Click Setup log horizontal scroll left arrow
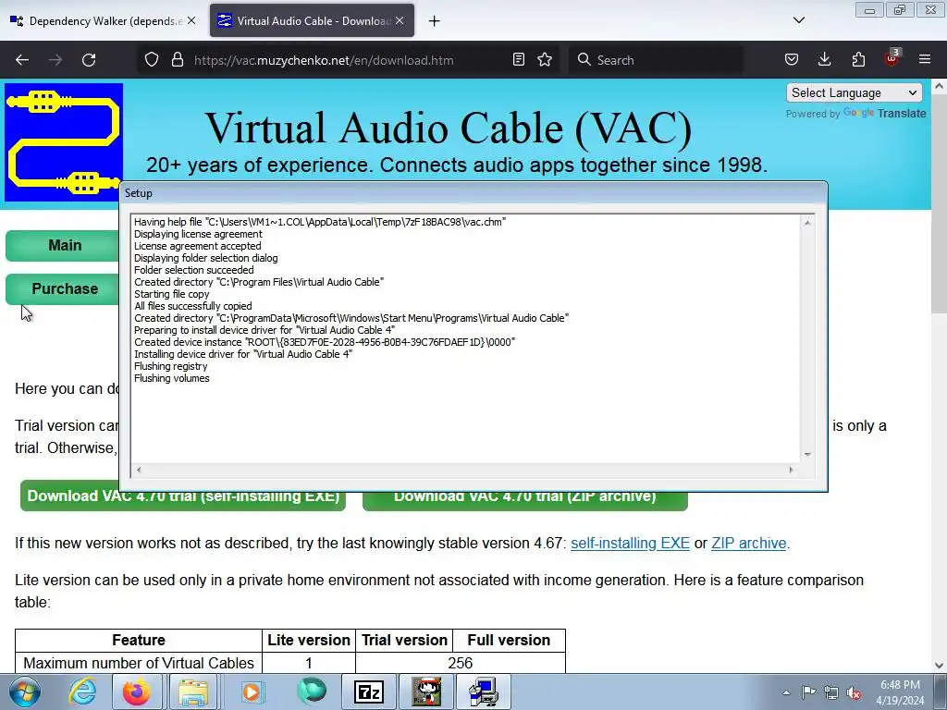 pyautogui.click(x=139, y=470)
